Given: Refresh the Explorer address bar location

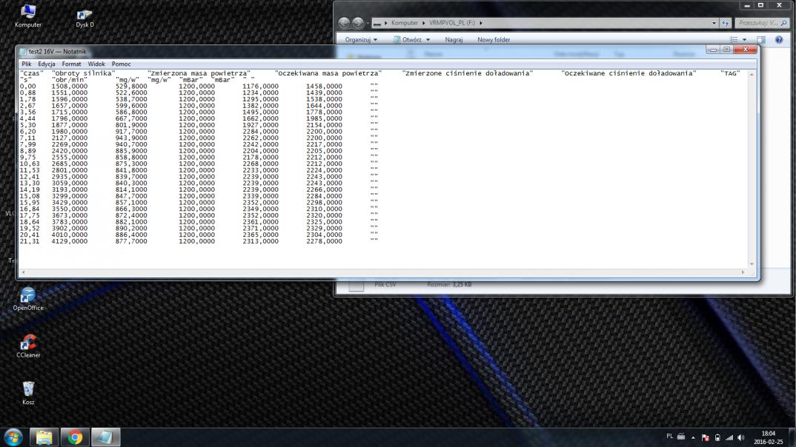Looking at the screenshot, I should [726, 23].
